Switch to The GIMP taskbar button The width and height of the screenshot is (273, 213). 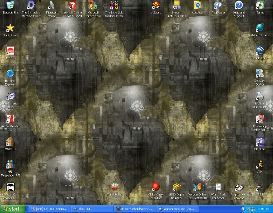pyautogui.click(x=92, y=209)
